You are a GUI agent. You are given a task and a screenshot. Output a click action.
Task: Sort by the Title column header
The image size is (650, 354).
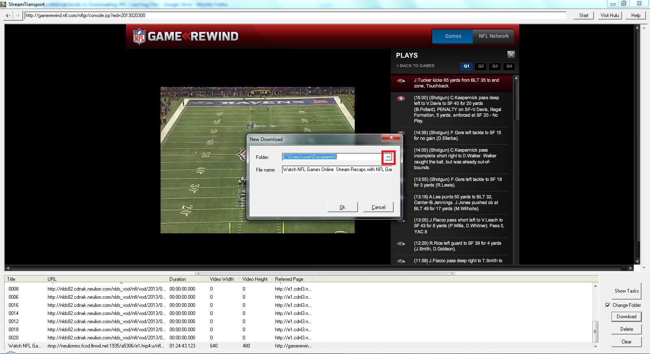[24, 279]
